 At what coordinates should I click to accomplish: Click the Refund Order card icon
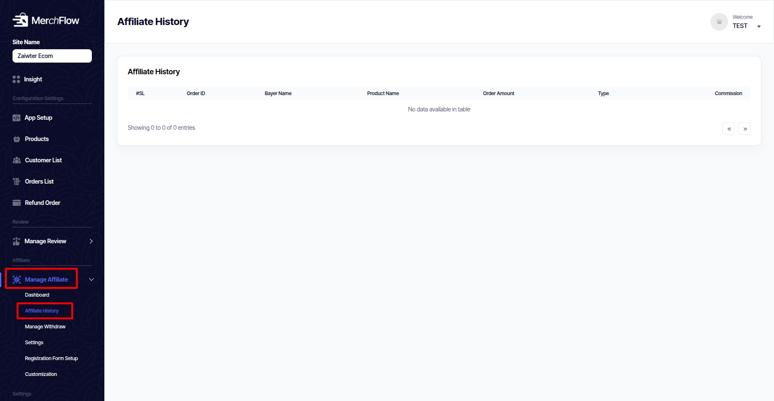[x=17, y=203]
